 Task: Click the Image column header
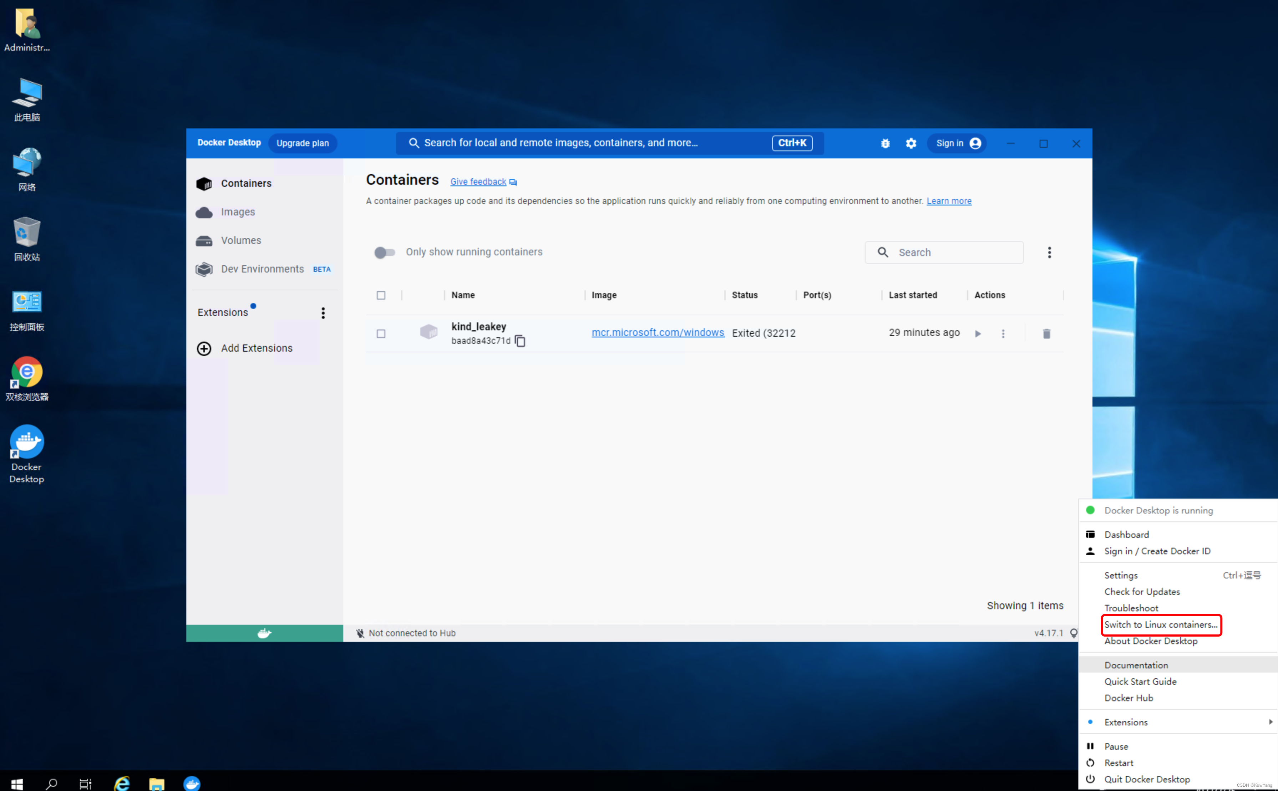pyautogui.click(x=604, y=296)
